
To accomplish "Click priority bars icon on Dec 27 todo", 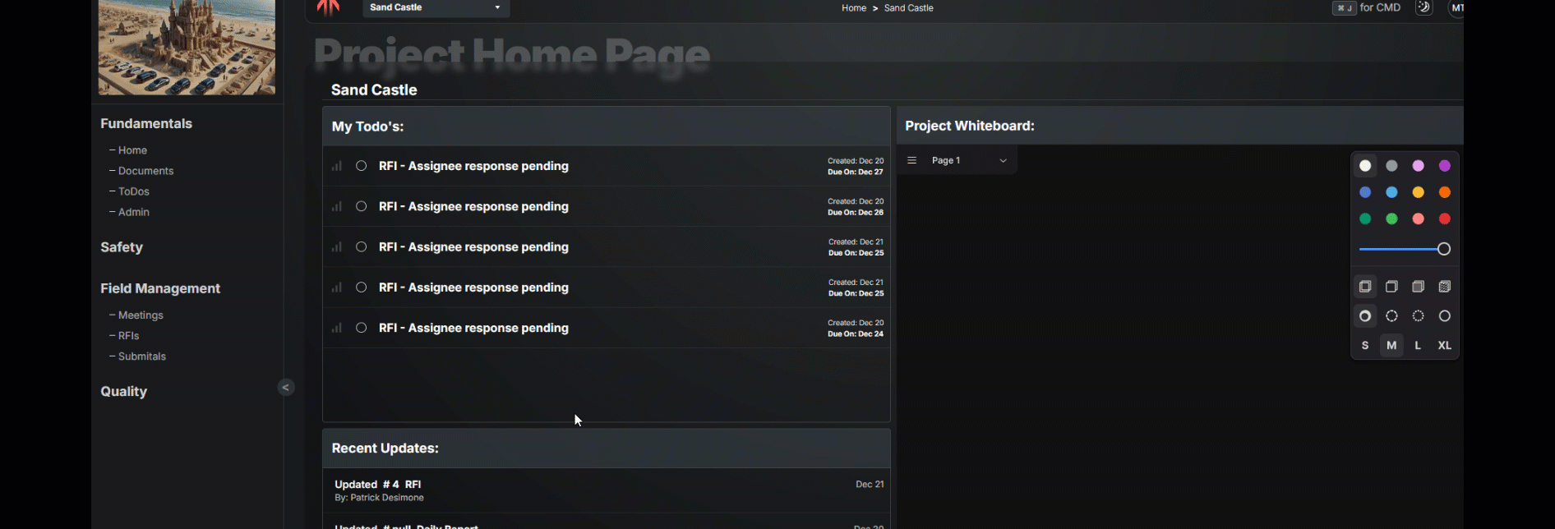I will (337, 166).
